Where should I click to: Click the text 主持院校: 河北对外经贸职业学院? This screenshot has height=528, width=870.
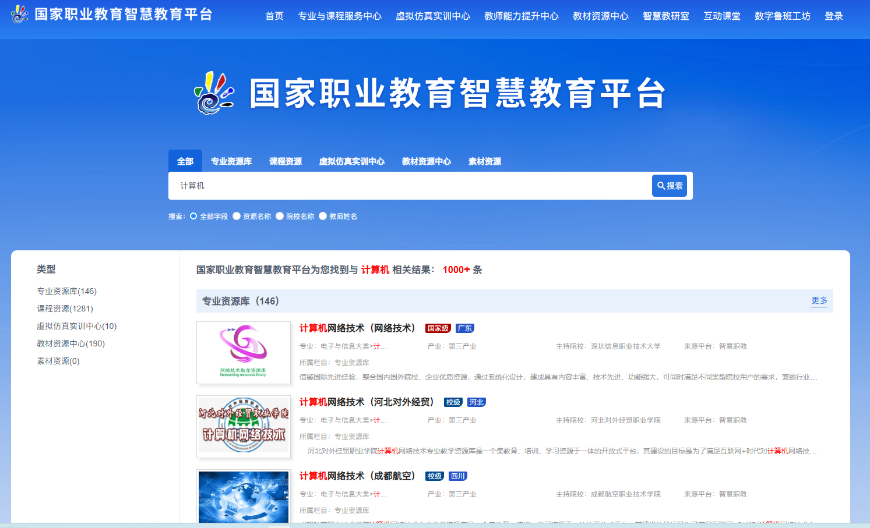pos(608,420)
